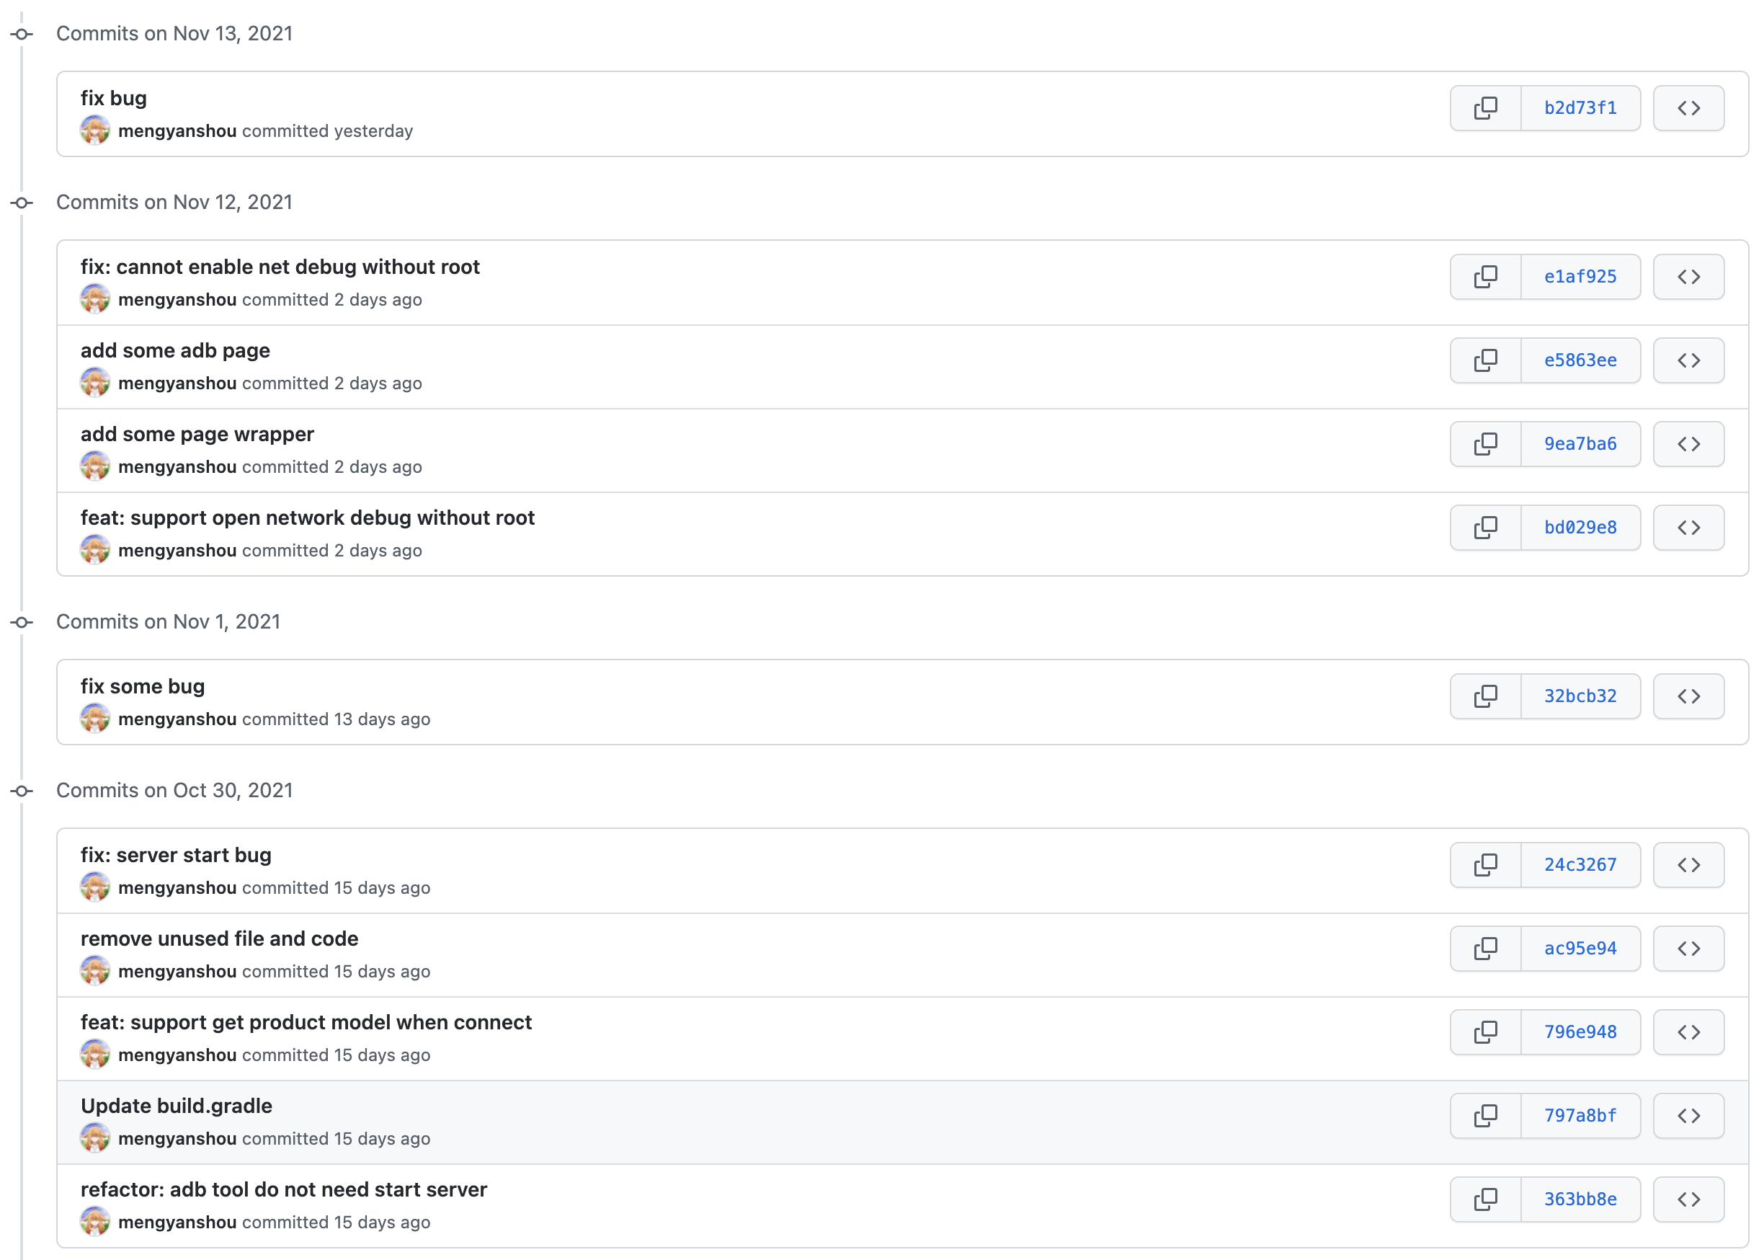This screenshot has height=1260, width=1764.
Task: Browse repository at commit ac95e94
Action: tap(1688, 949)
